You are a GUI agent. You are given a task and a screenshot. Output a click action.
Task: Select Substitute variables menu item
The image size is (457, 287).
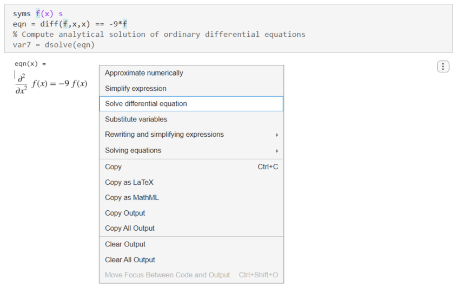coord(136,119)
